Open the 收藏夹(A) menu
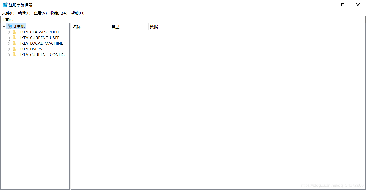366x190 pixels. point(59,13)
